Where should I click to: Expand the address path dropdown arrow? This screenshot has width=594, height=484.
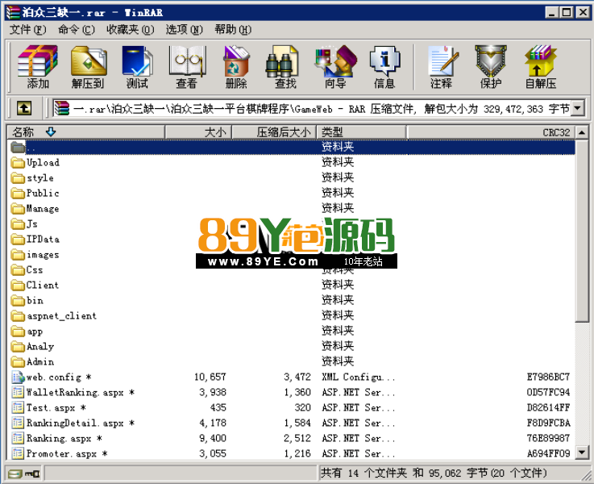click(577, 109)
